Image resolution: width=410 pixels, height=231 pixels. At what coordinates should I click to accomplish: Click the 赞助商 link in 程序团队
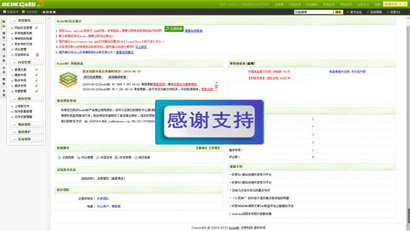116,206
